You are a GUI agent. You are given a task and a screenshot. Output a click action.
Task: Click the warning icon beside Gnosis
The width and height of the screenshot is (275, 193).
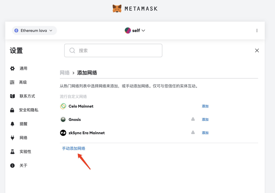tap(193, 119)
